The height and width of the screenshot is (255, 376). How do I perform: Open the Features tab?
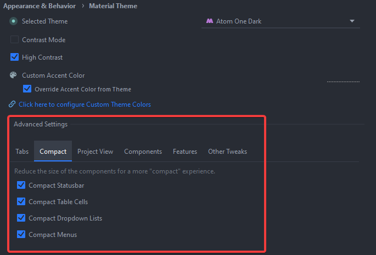pos(185,152)
